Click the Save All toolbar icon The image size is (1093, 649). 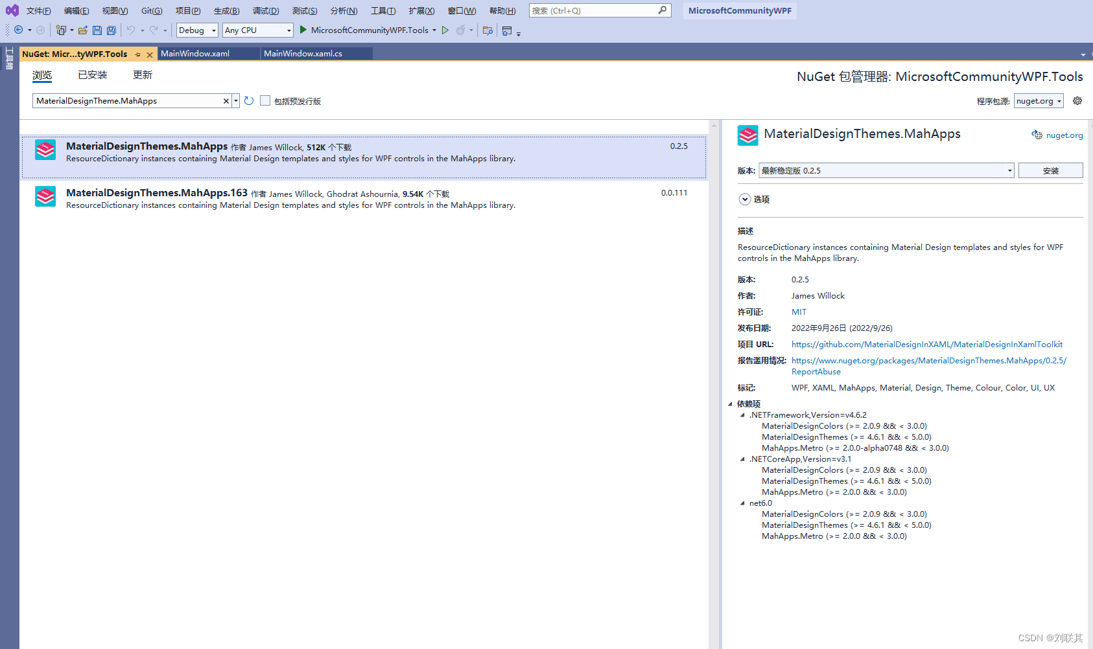point(112,30)
